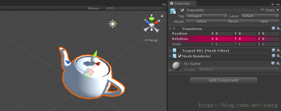Click the scene search field

(135, 8)
